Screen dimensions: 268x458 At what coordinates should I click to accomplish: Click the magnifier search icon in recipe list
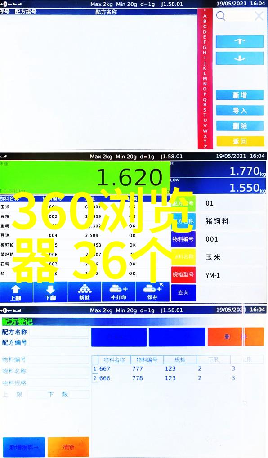(x=221, y=16)
